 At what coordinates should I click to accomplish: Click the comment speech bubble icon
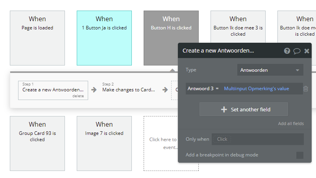point(297,51)
